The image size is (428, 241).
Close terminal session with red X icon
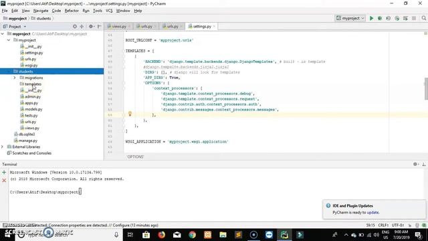click(x=4, y=180)
